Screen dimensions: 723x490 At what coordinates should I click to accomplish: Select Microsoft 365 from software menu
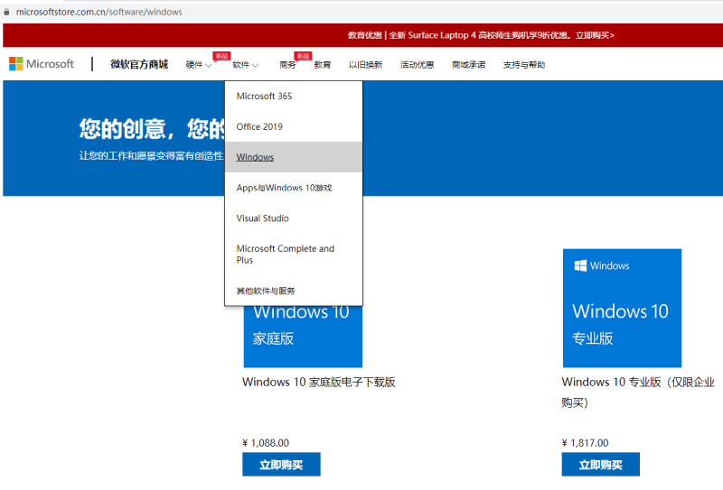coord(294,97)
